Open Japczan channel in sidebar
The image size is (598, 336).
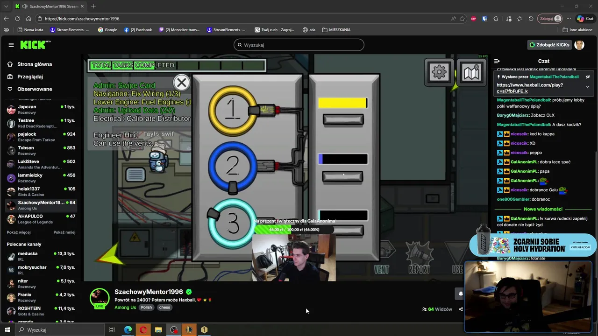coord(41,109)
